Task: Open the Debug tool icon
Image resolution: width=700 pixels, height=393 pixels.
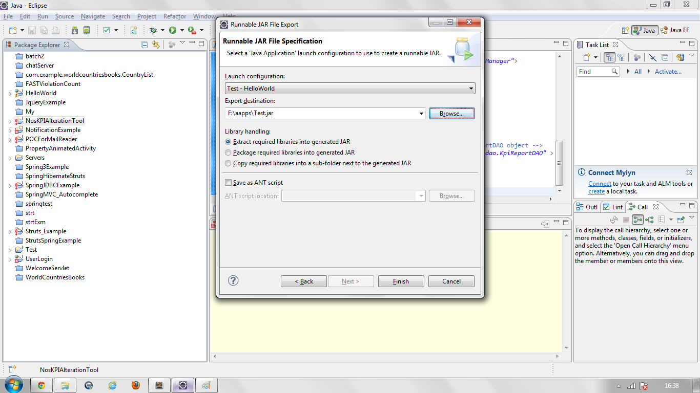Action: pos(153,30)
